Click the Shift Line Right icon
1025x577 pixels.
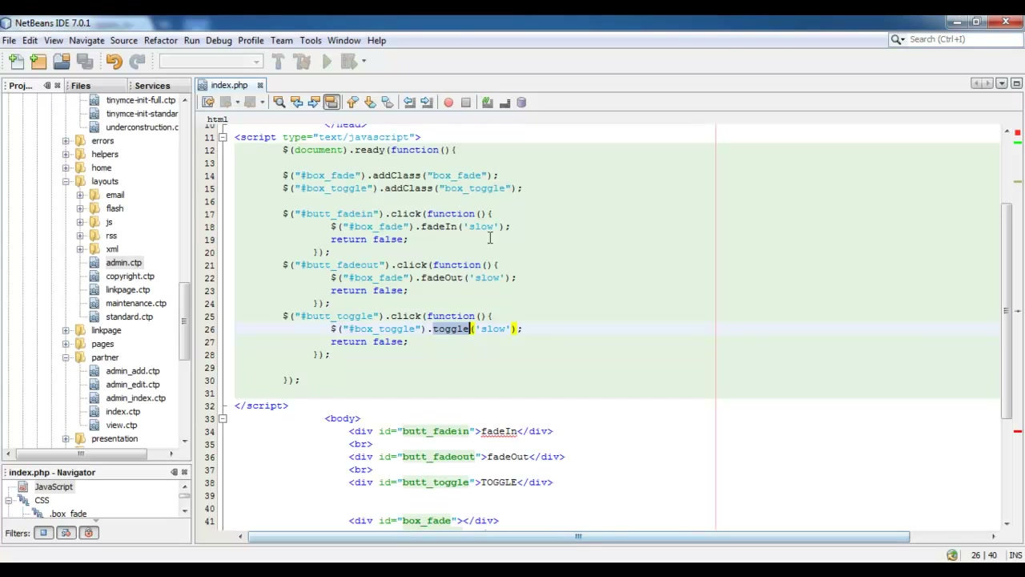[x=427, y=103]
